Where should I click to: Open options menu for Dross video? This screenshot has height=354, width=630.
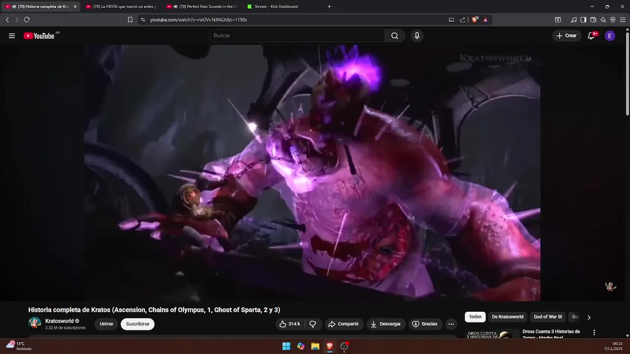click(x=594, y=332)
